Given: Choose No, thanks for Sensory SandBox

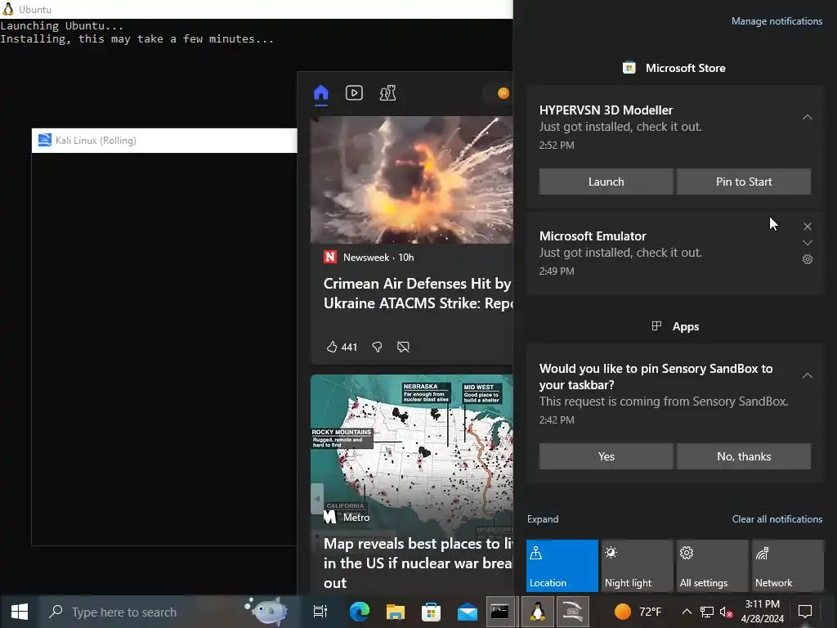Looking at the screenshot, I should 744,456.
